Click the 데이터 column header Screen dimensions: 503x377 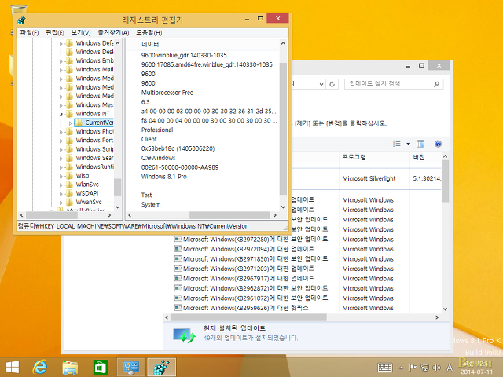point(150,44)
